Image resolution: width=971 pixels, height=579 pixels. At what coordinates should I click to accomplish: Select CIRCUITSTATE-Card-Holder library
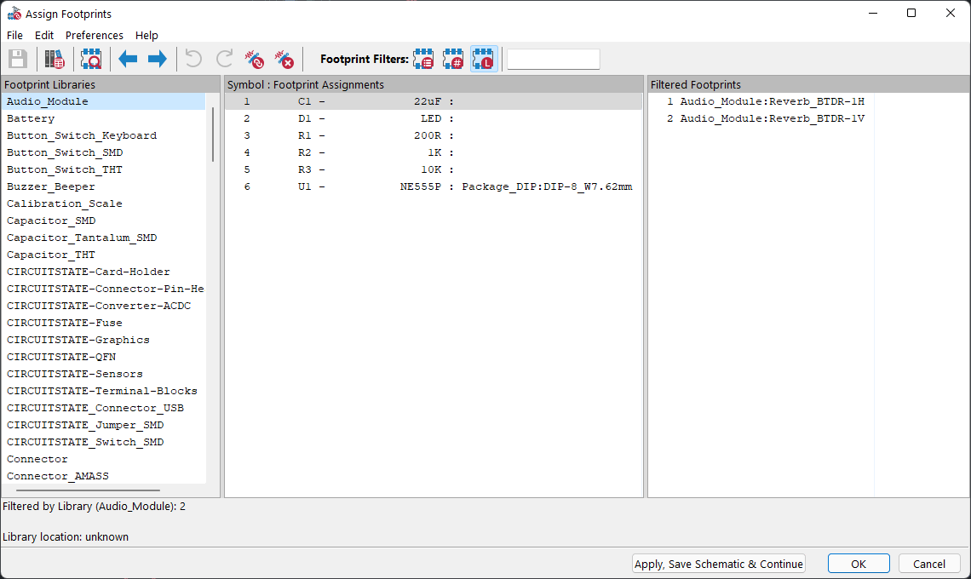pyautogui.click(x=103, y=272)
